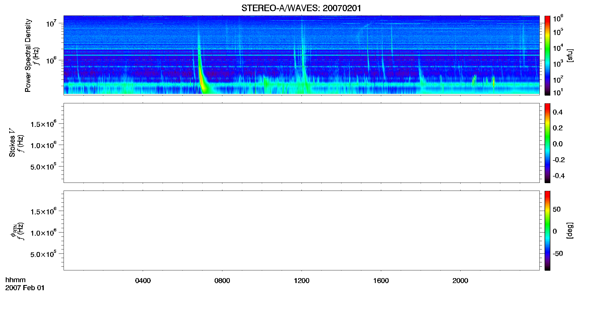This screenshot has height=310, width=603.
Task: Click the top spectrogram colorbar
Action: (547, 55)
